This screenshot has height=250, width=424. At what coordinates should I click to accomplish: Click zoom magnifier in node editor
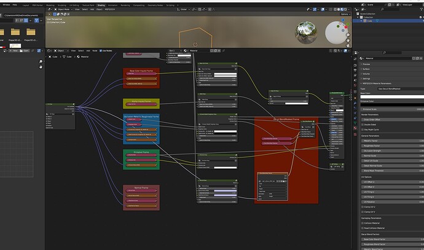point(41,61)
